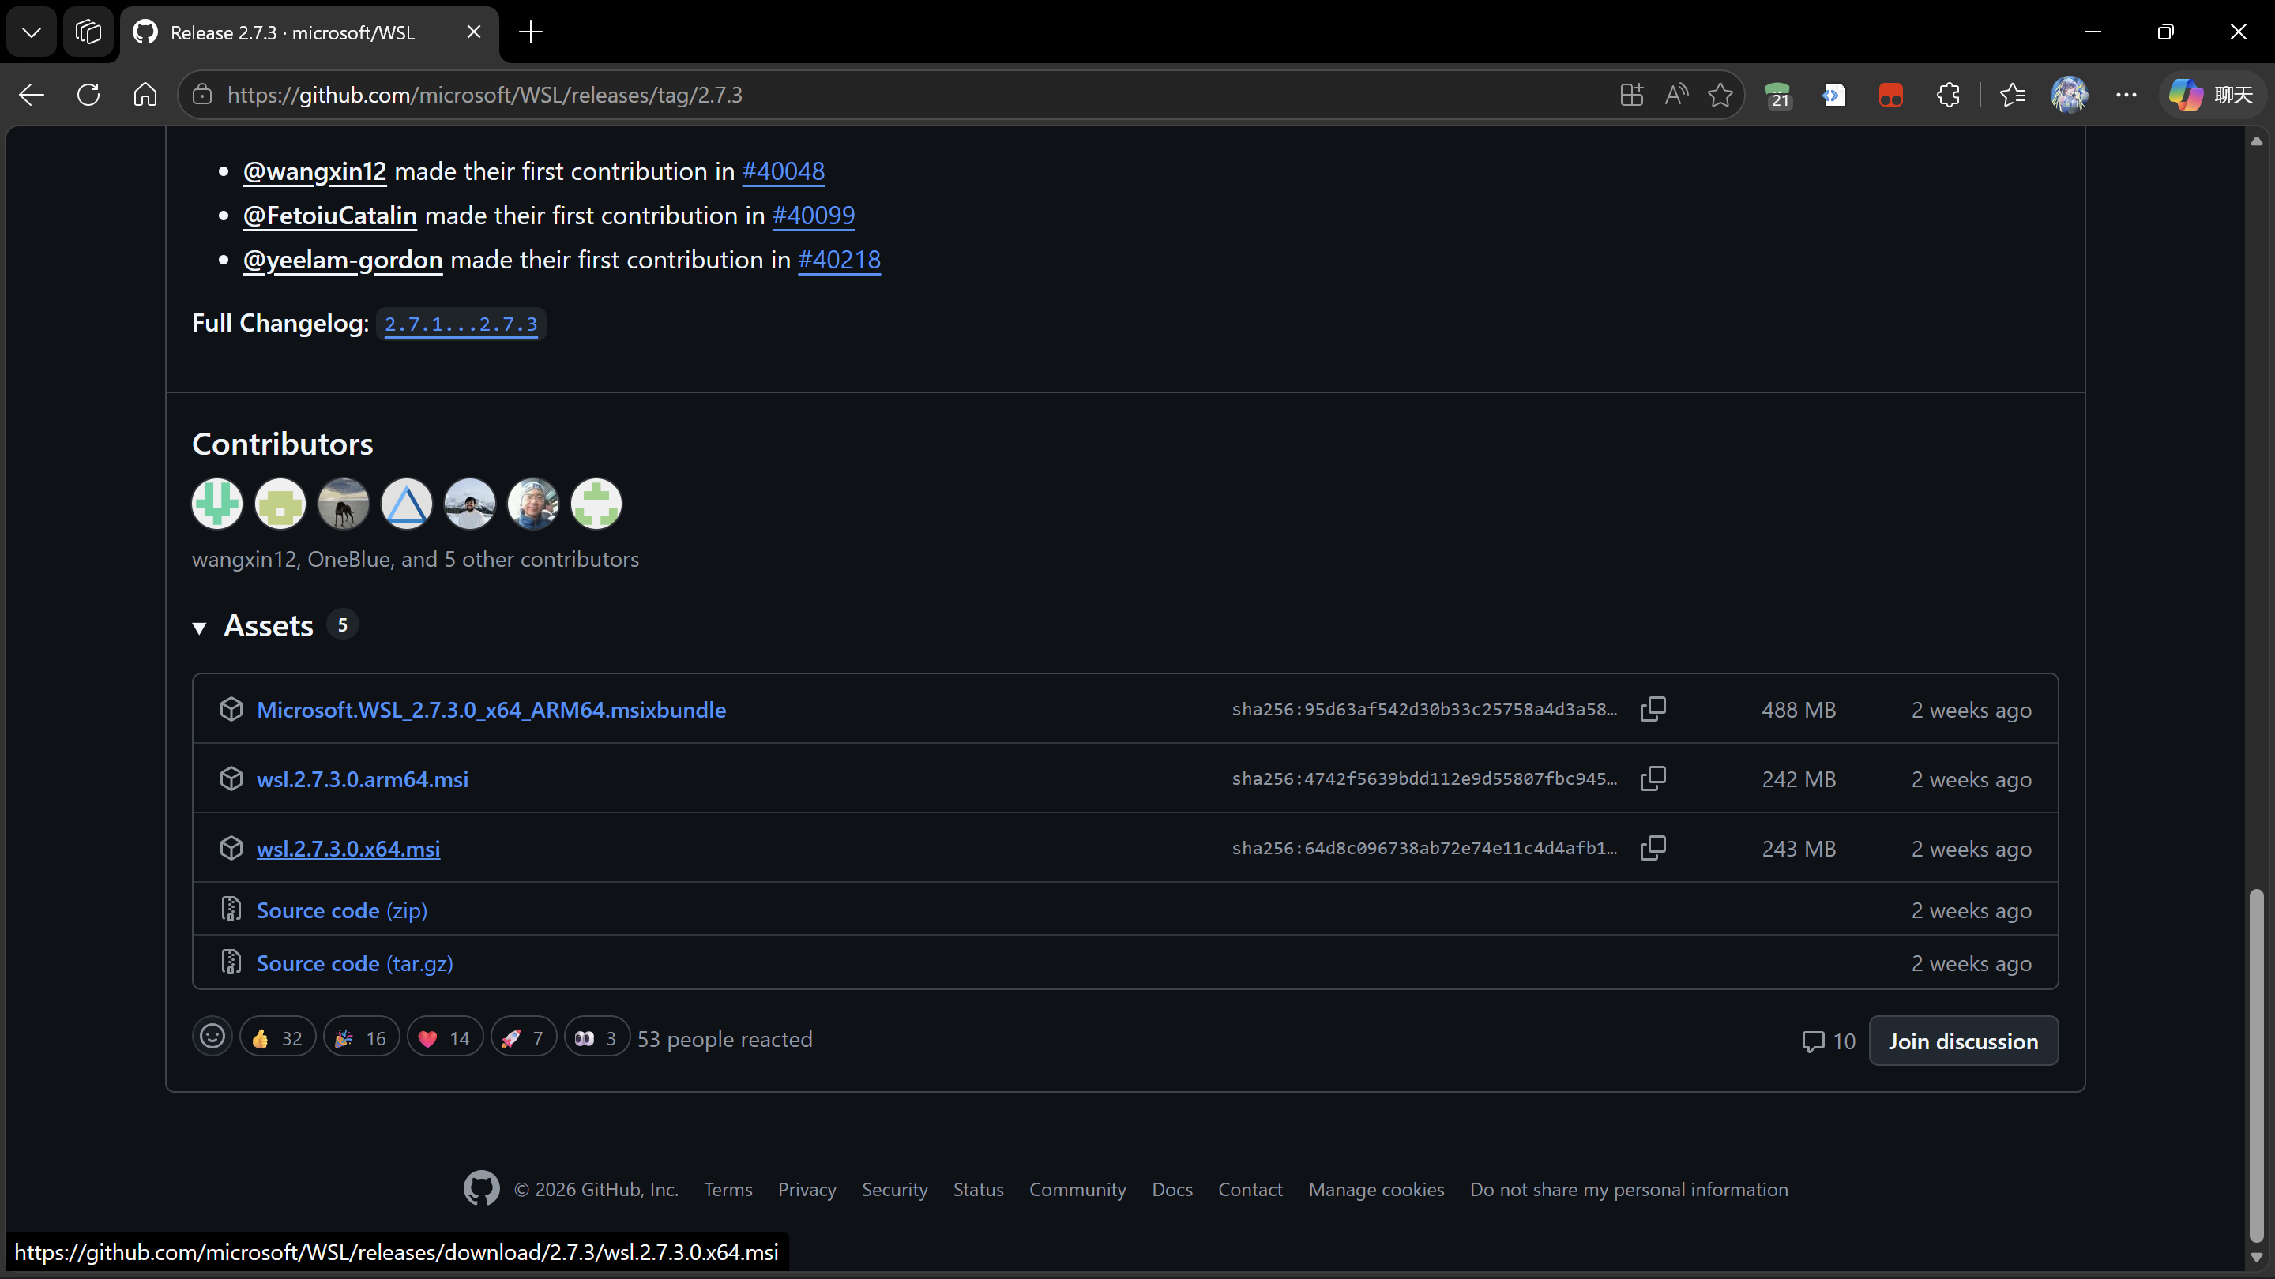Open the footer Terms link
This screenshot has width=2275, height=1279.
pyautogui.click(x=728, y=1190)
